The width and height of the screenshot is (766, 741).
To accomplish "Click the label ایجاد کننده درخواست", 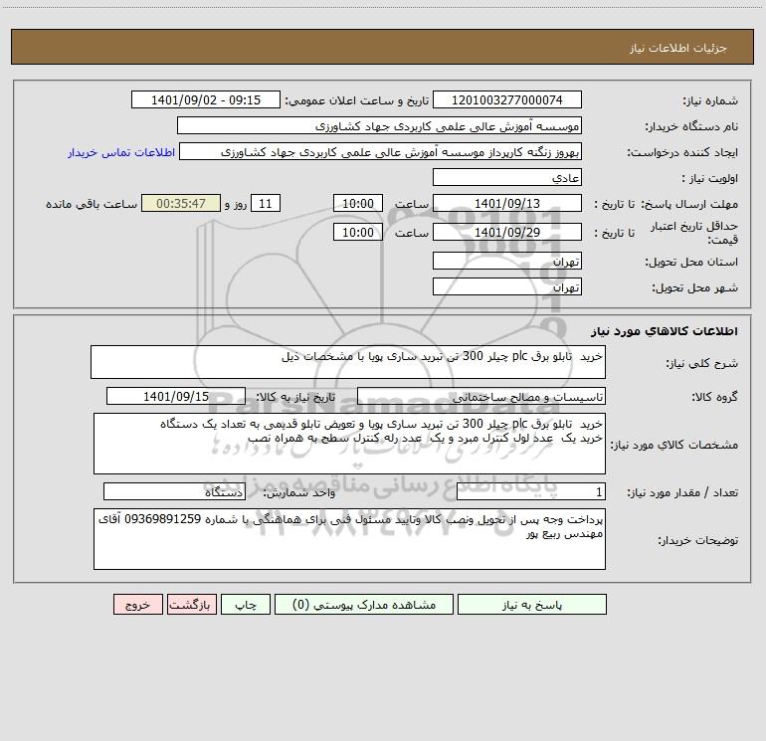I will (682, 152).
